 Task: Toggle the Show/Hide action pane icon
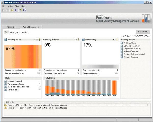pos(24,10)
